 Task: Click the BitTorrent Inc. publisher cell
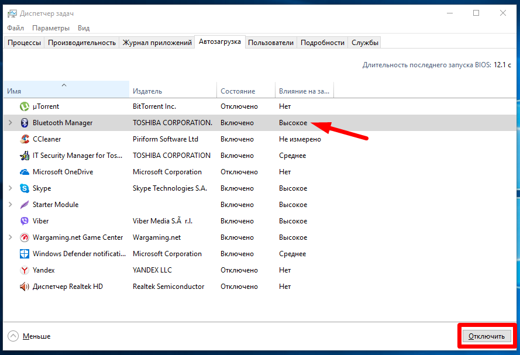point(154,106)
